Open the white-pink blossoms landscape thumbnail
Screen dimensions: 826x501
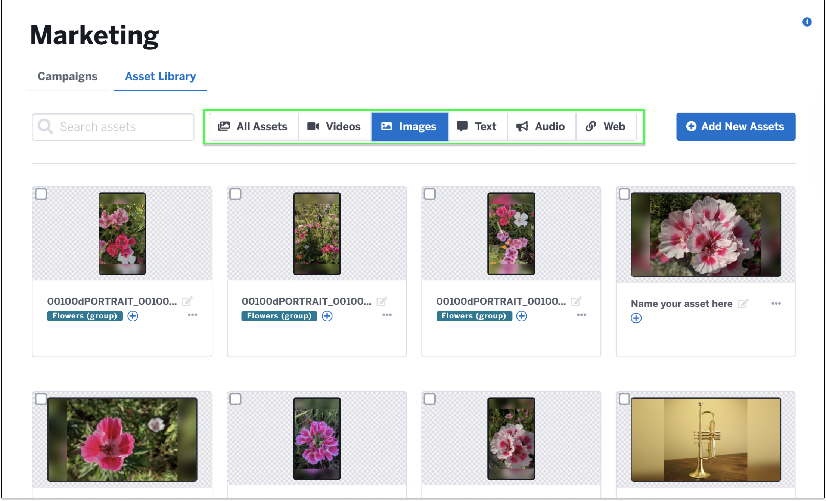click(706, 234)
